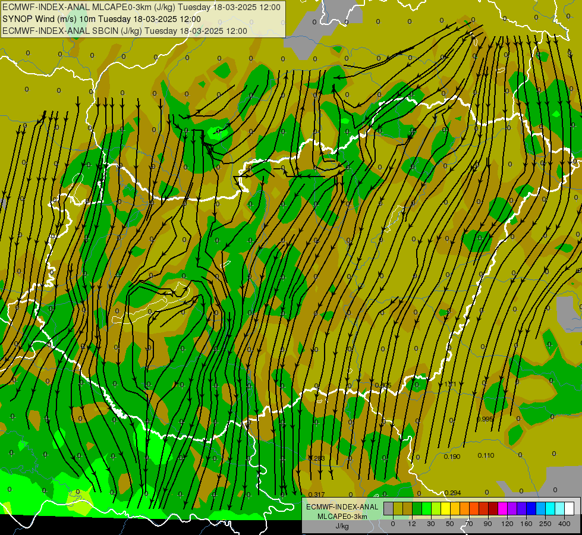Click the map value 0.283
The image size is (582, 535).
(x=317, y=458)
